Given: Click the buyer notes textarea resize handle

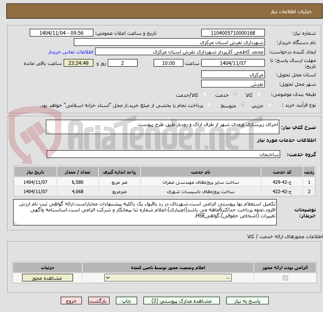Looking at the screenshot, I should [x=15, y=223].
